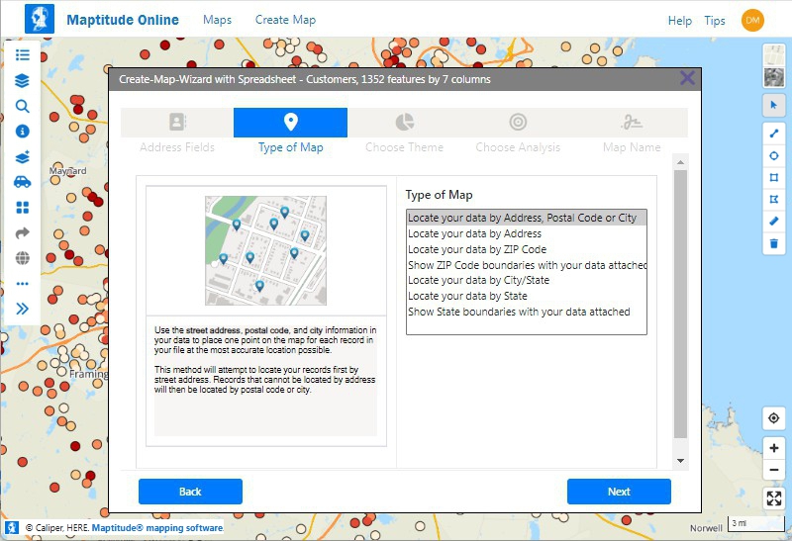
Task: Go to the Address Fields wizard step
Action: (177, 132)
